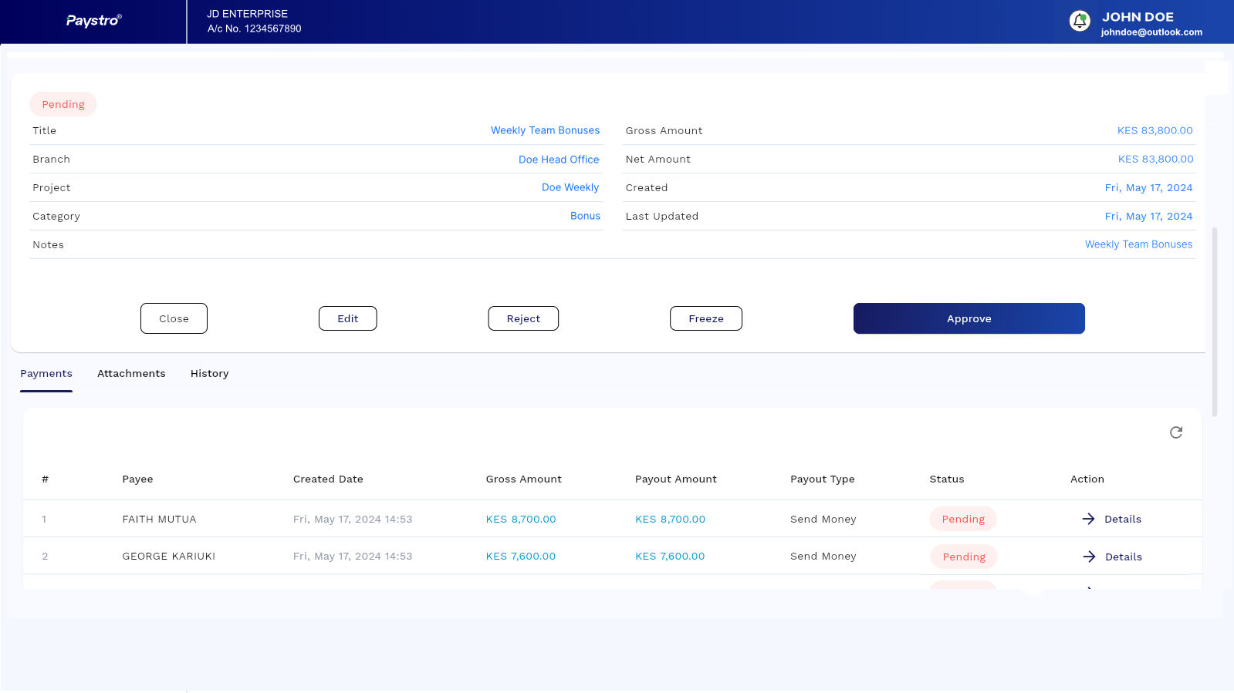1234x693 pixels.
Task: Click the arrow icon in George Kariuki's row
Action: [1089, 557]
